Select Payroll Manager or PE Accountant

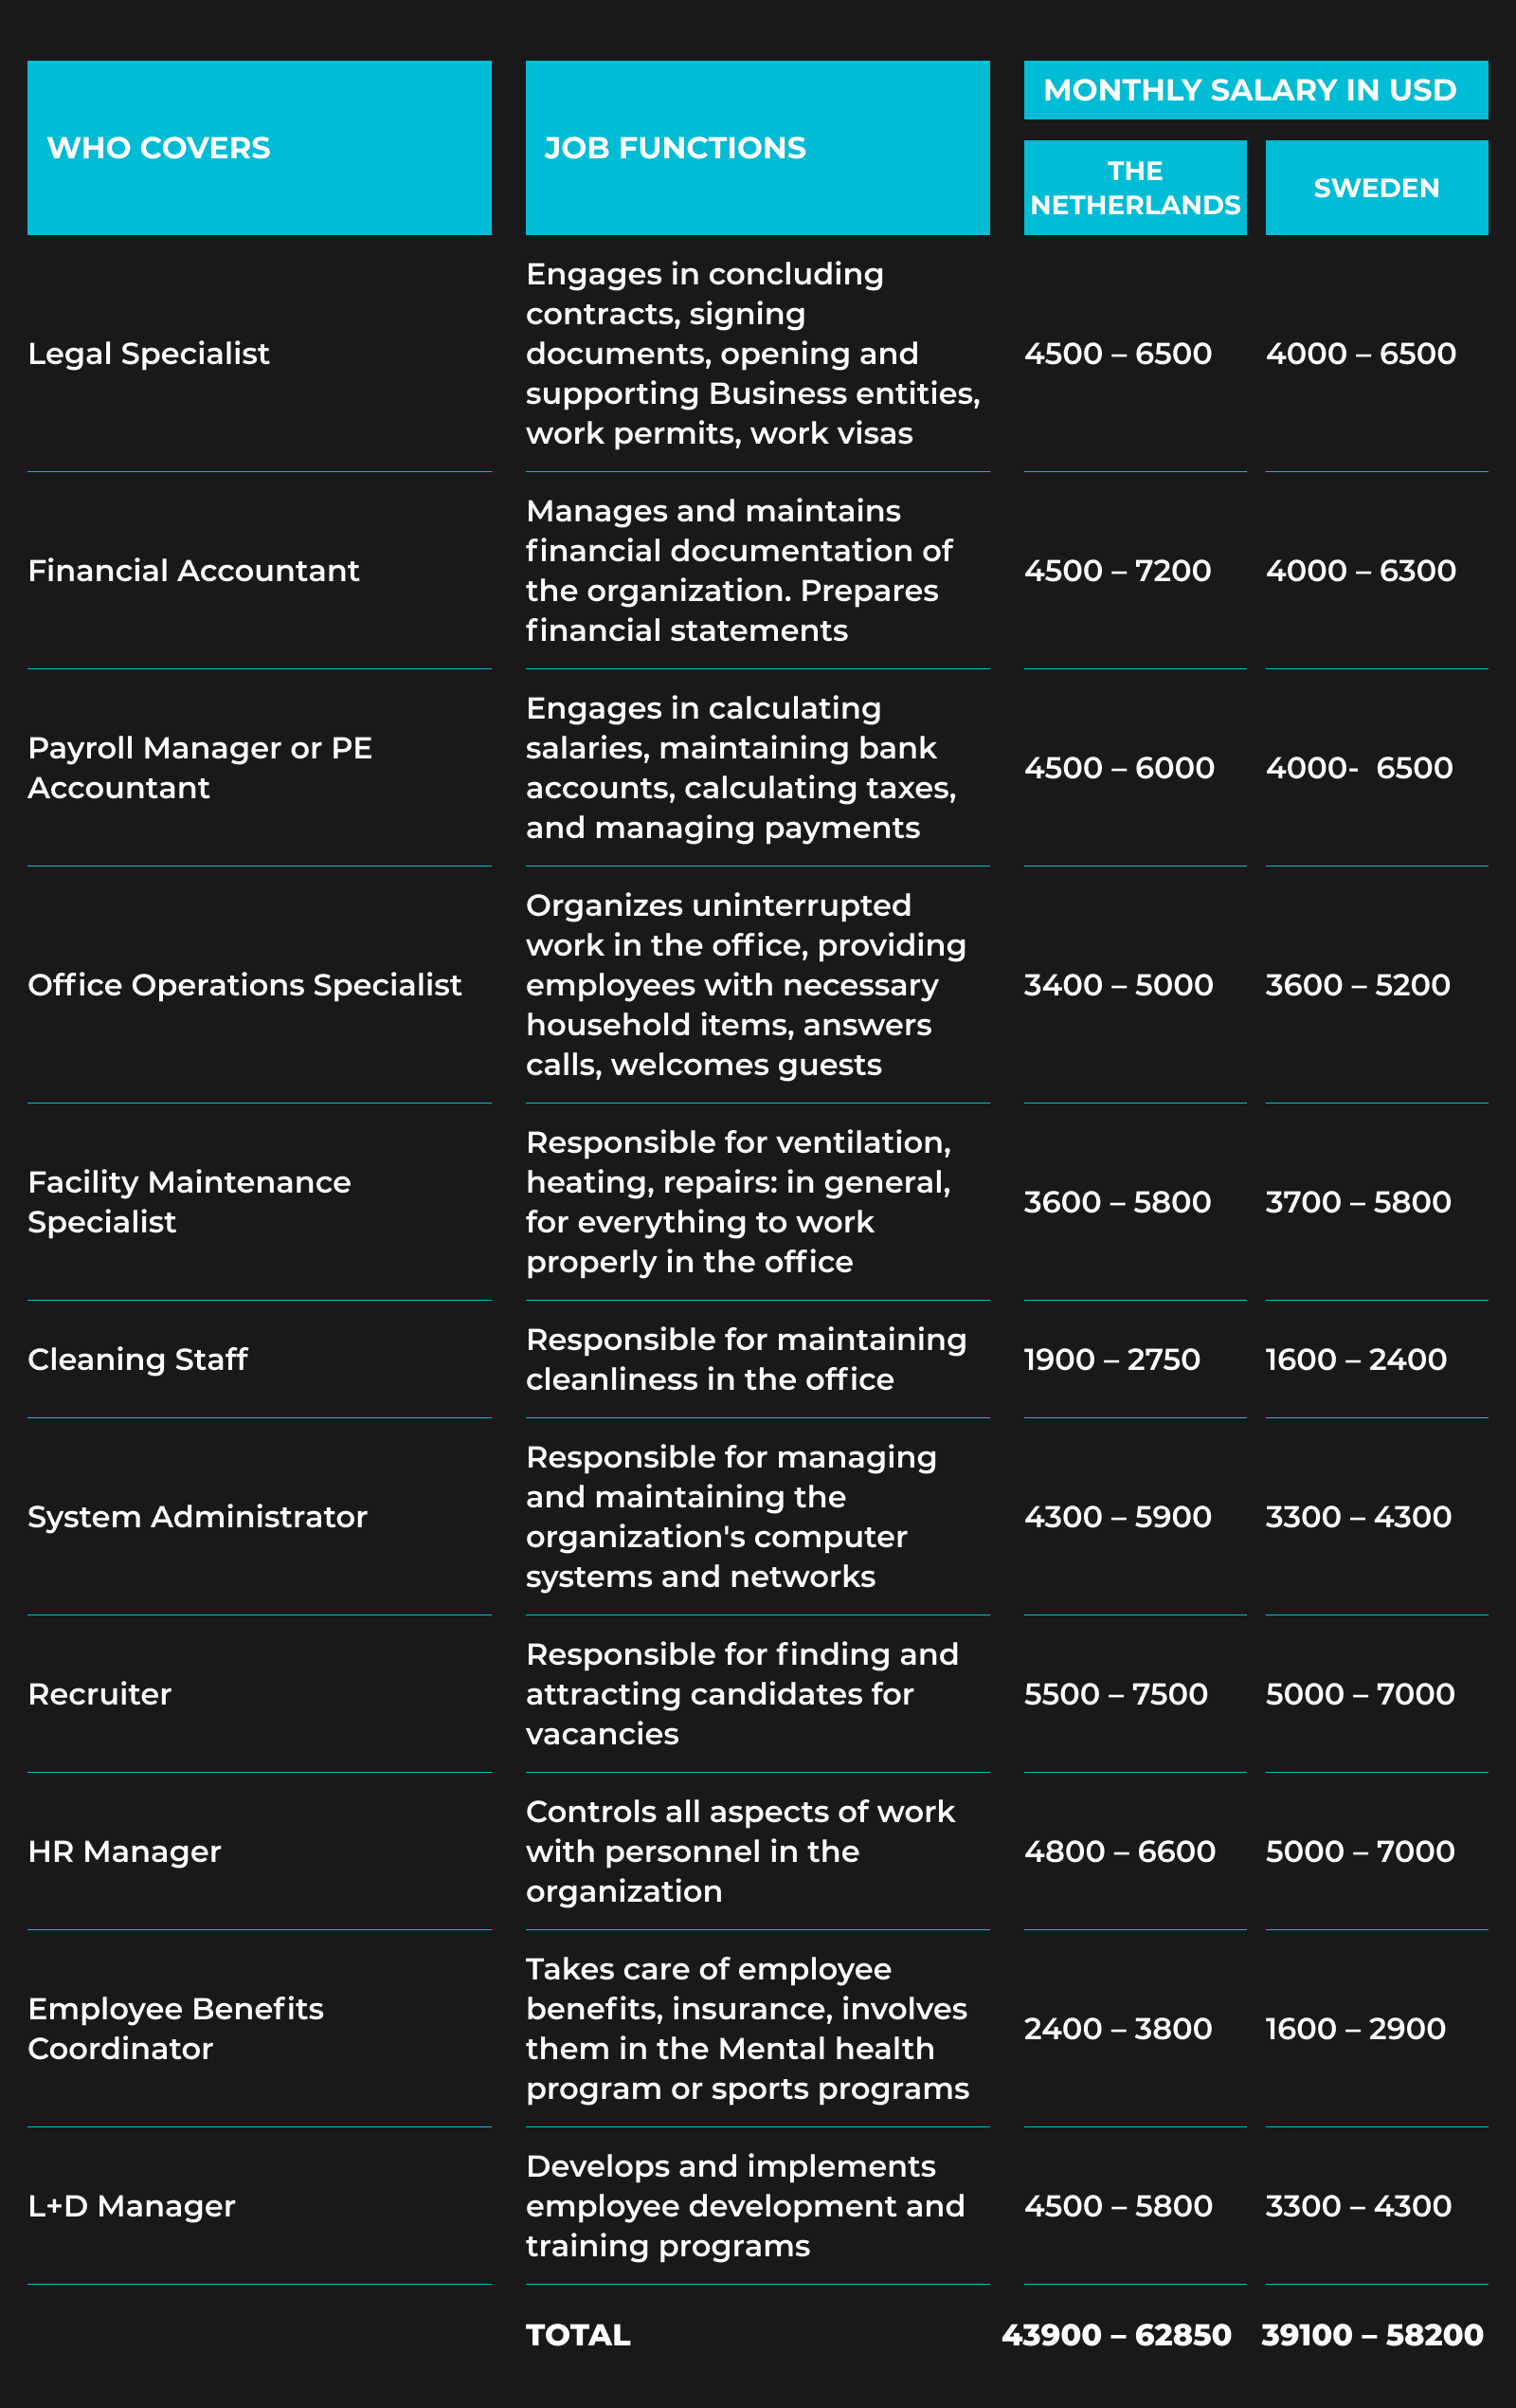(200, 768)
